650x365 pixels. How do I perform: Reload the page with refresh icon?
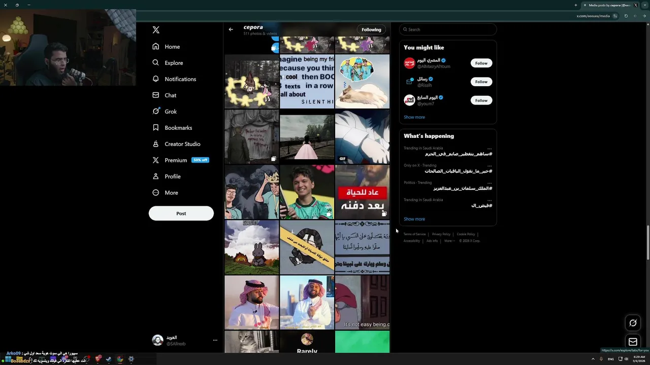pos(626,16)
